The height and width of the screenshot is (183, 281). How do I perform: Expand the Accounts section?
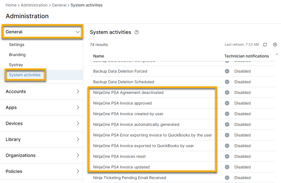(78, 91)
